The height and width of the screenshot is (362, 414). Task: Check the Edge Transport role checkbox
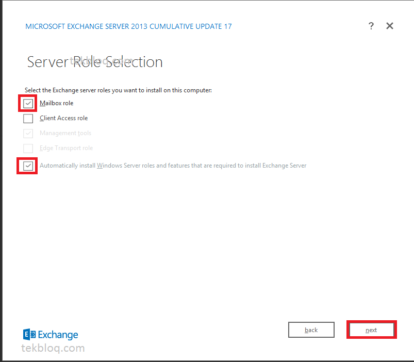pyautogui.click(x=28, y=149)
